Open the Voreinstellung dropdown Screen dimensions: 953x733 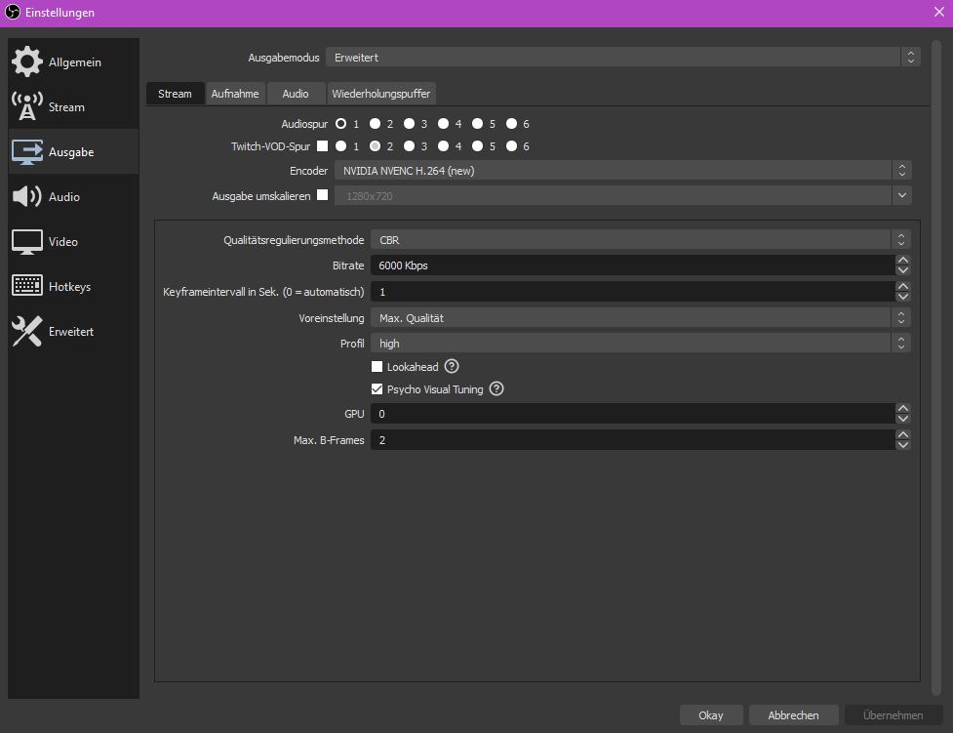[x=640, y=318]
